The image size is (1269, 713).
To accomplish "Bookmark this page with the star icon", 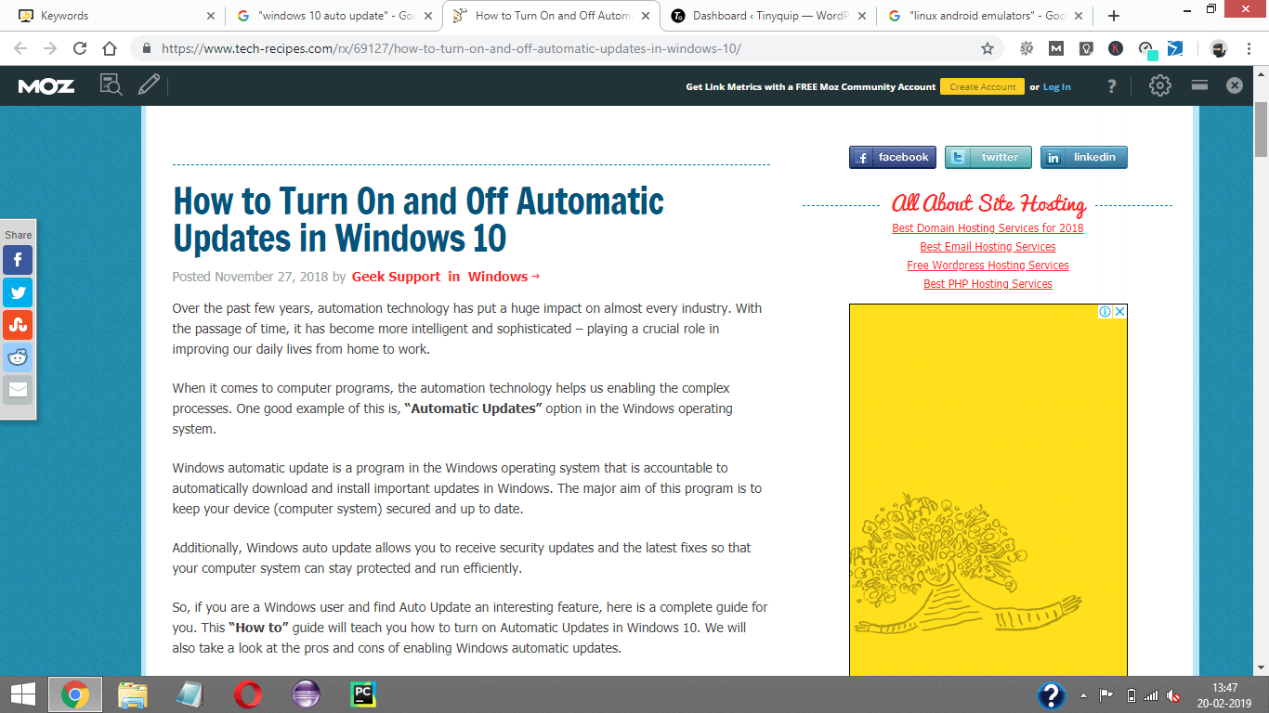I will (988, 48).
